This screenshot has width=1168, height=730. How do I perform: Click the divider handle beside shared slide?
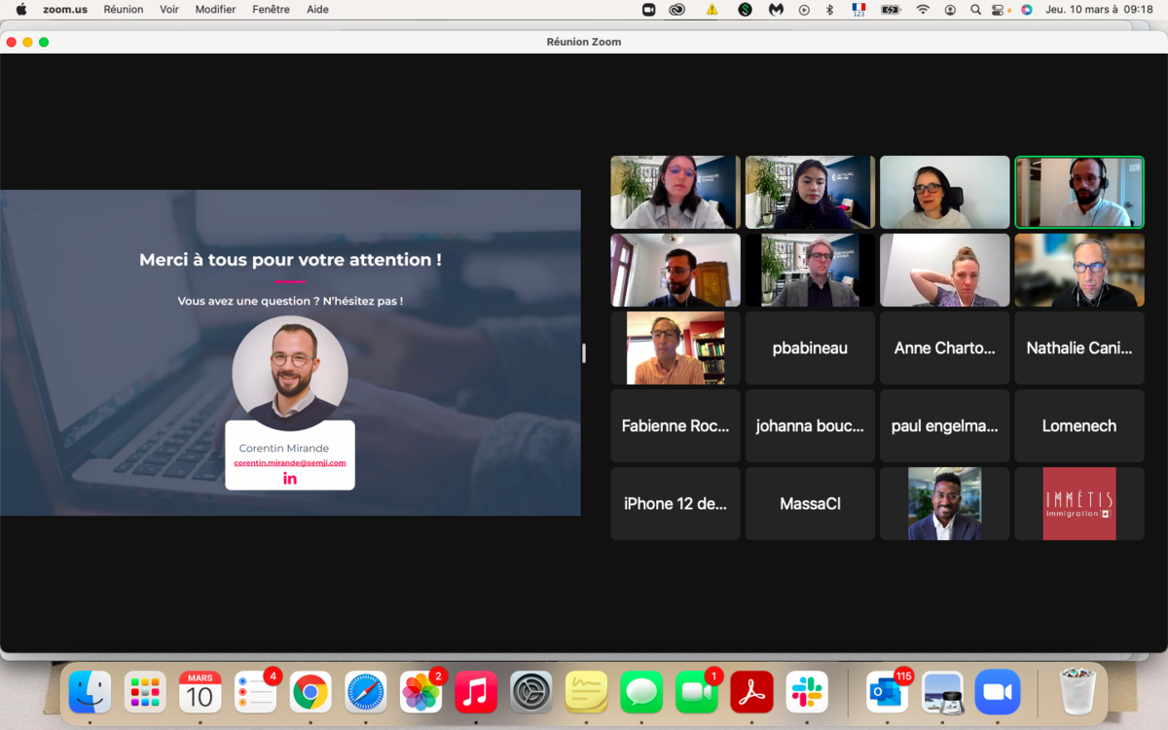[584, 352]
